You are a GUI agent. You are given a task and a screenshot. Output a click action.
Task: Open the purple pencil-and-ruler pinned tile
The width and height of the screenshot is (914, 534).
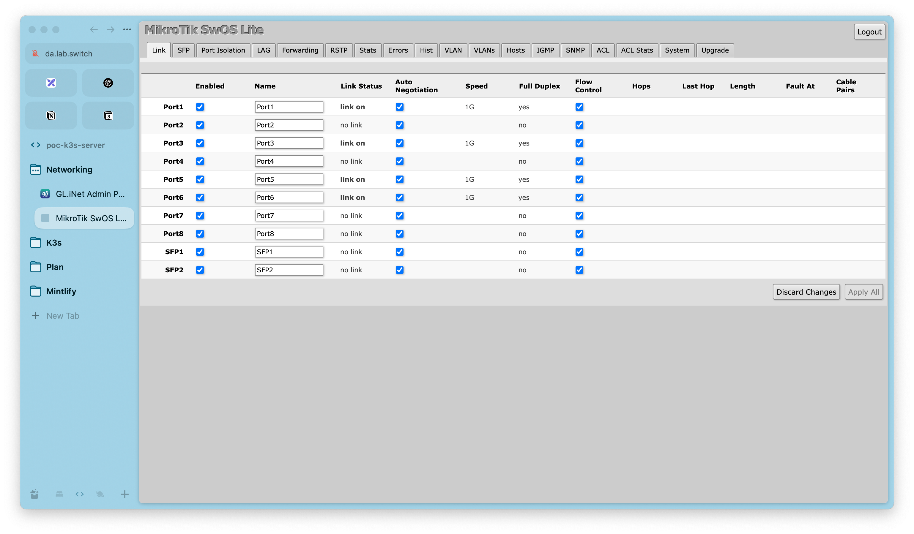(51, 83)
